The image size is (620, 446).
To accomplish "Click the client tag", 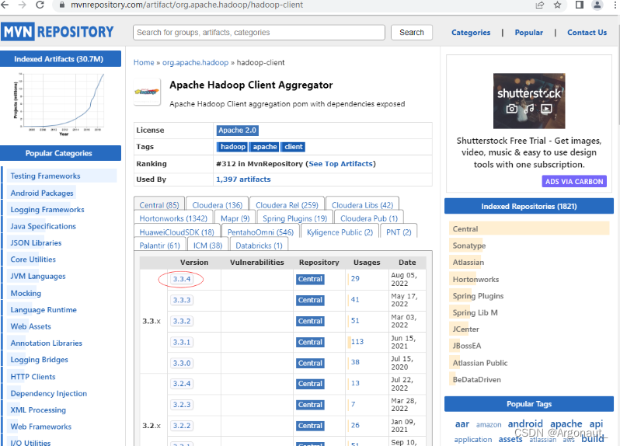I will point(293,147).
